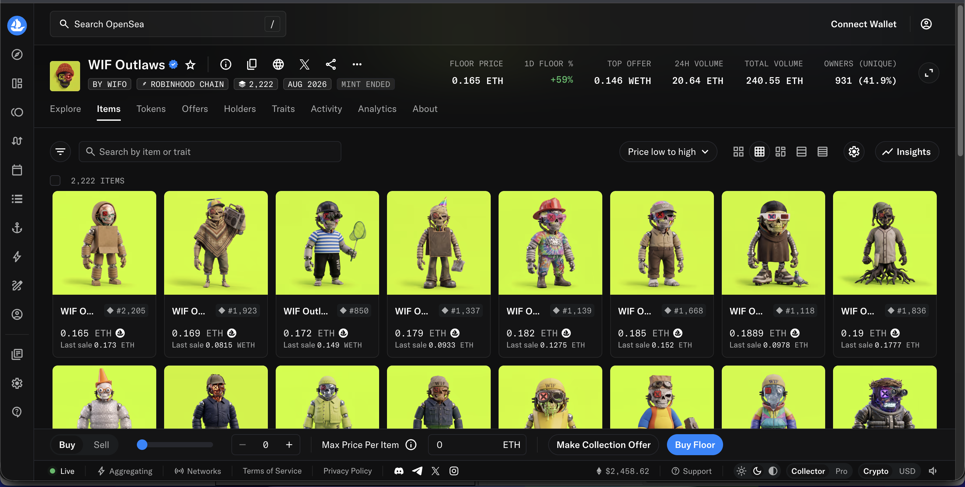
Task: Expand the Price low to high dropdown
Action: point(668,152)
